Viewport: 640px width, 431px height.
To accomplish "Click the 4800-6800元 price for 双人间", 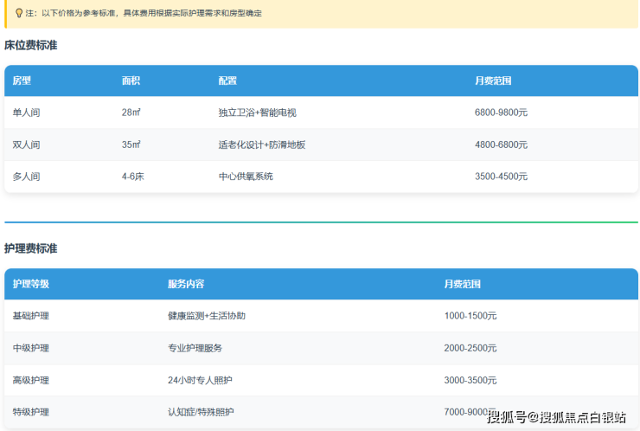I will point(501,145).
